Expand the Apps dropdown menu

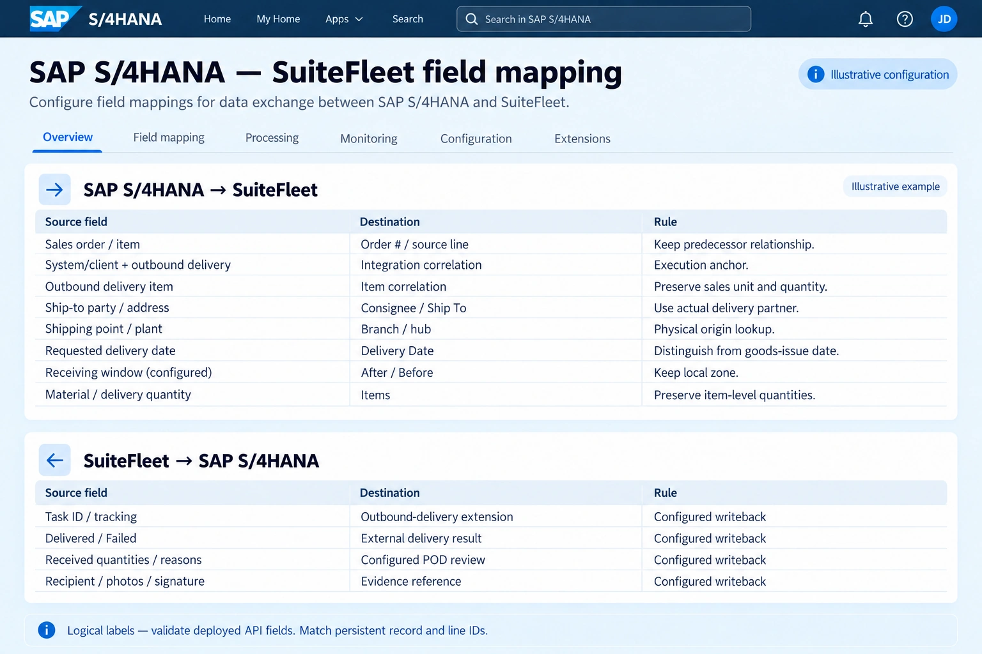pyautogui.click(x=344, y=19)
